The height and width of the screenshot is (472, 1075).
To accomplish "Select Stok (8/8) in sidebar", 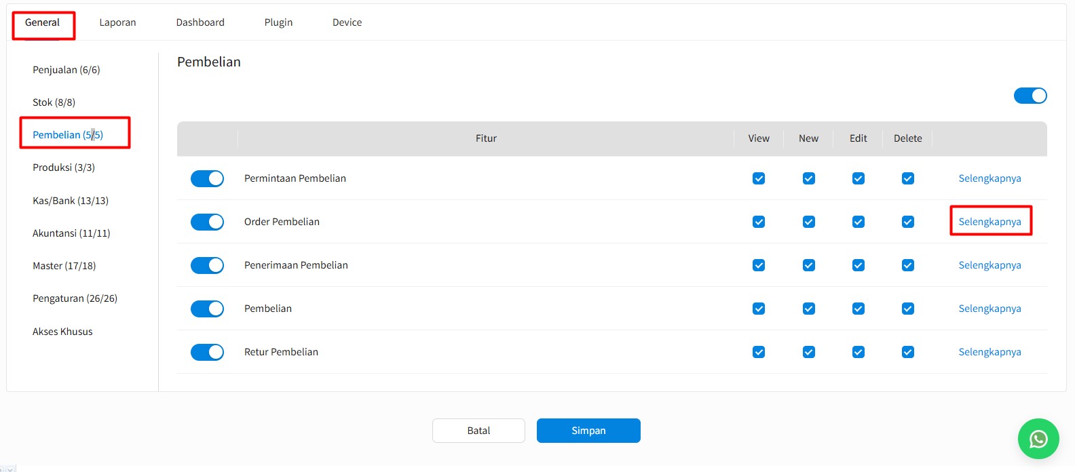I will (54, 102).
